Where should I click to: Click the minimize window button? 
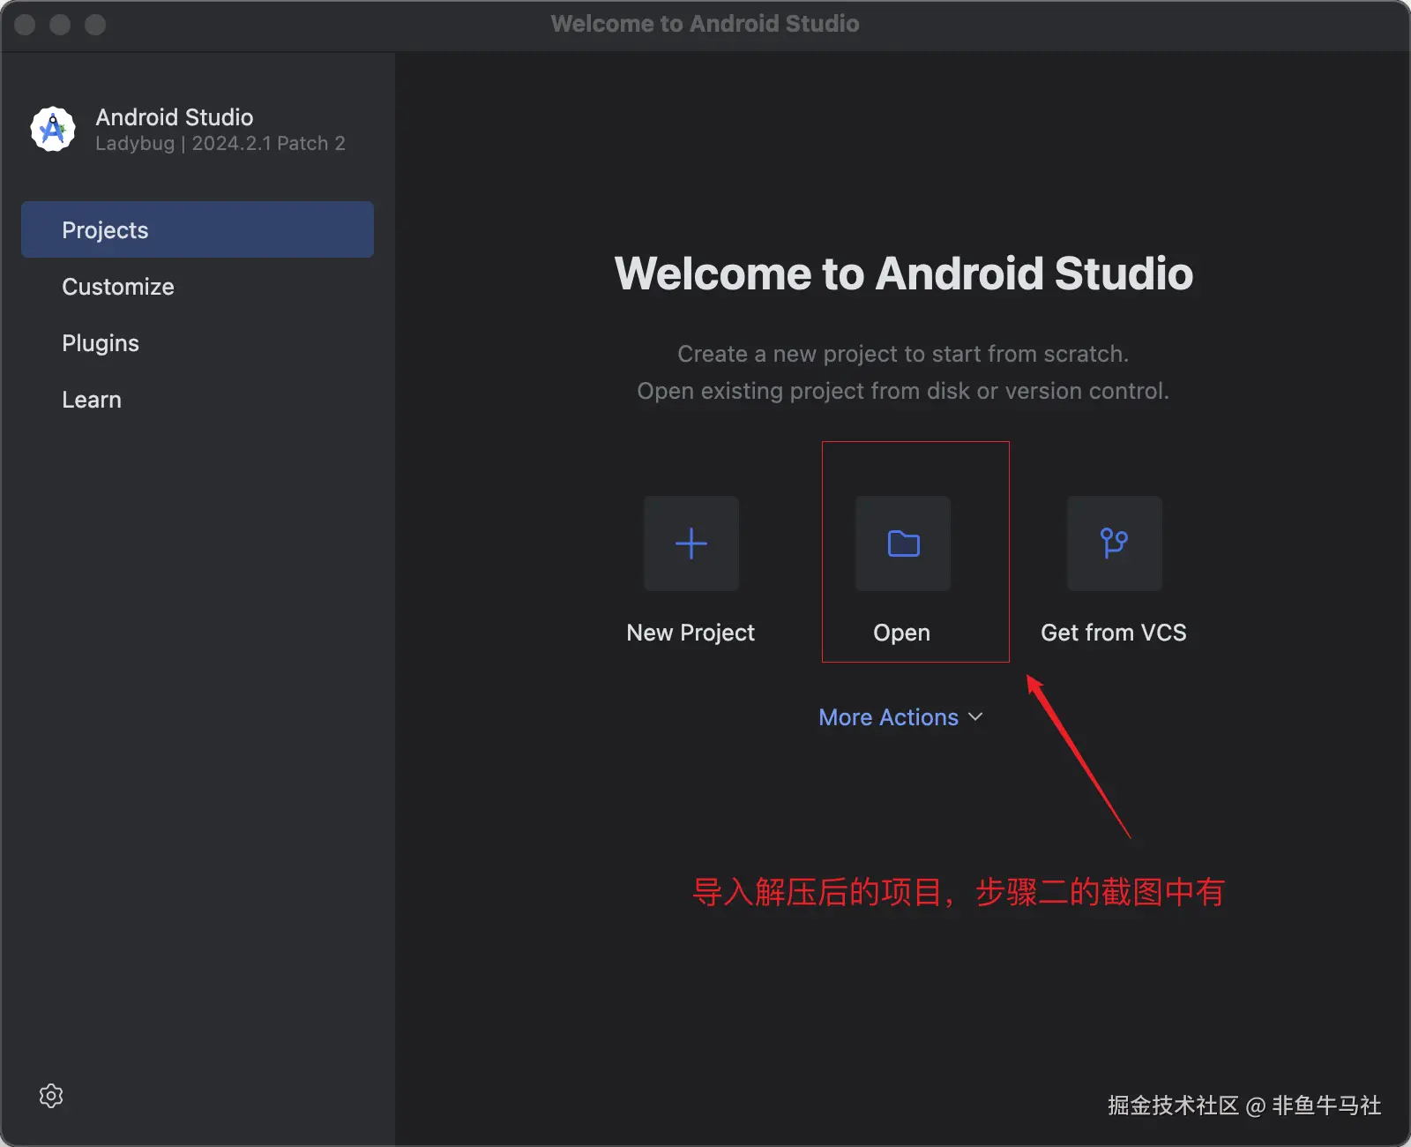click(60, 25)
